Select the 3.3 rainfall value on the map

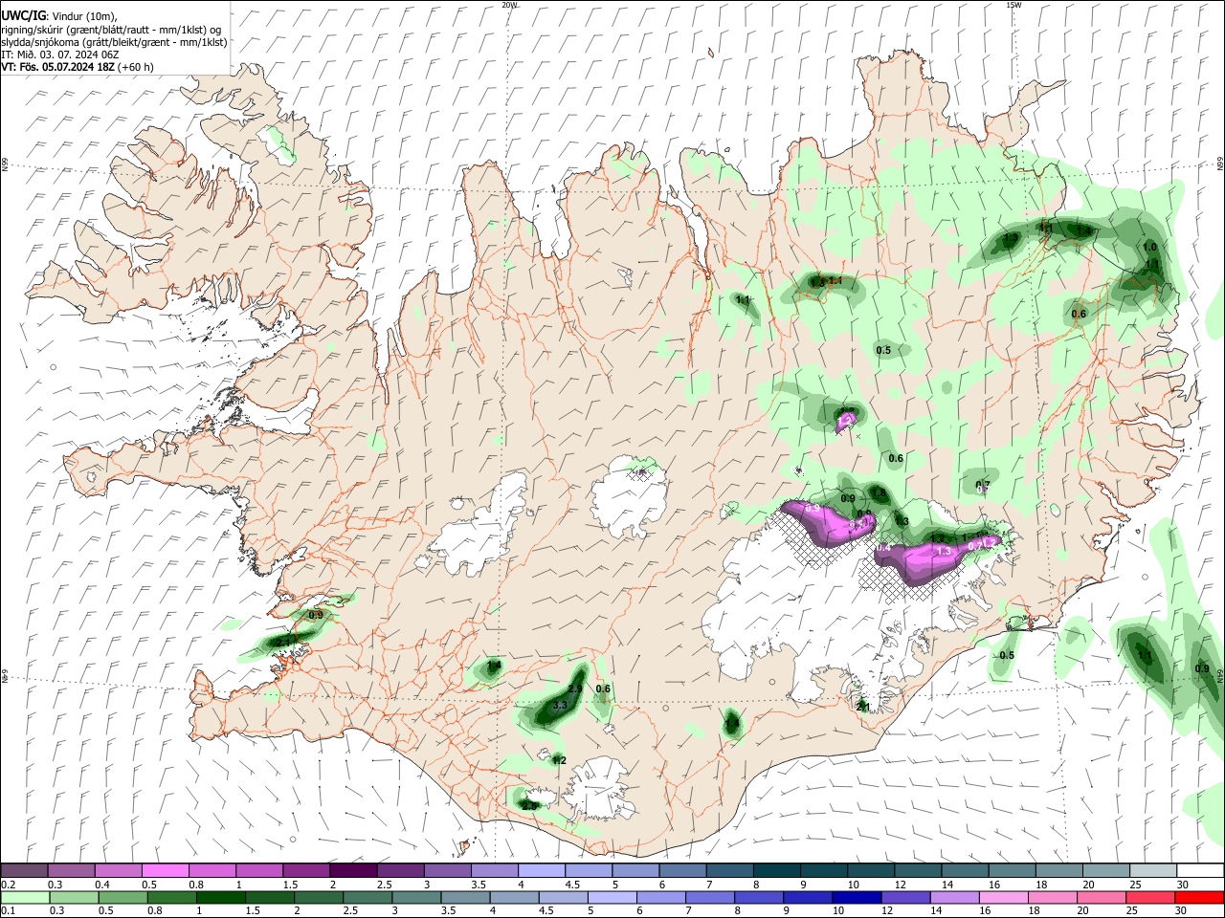[561, 706]
